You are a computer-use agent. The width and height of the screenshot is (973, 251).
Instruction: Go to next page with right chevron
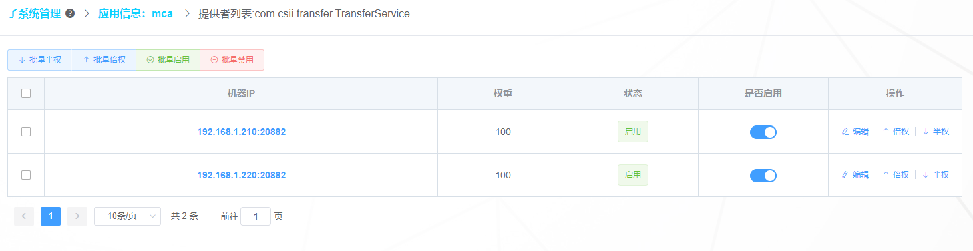pyautogui.click(x=77, y=216)
